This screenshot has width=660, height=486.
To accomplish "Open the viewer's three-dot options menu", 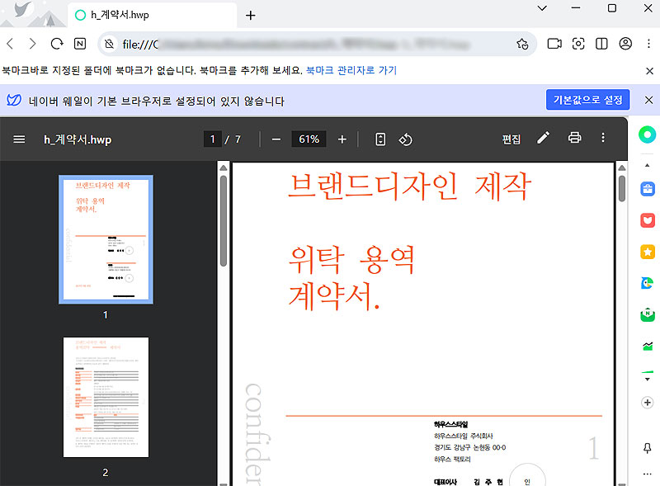I will (x=603, y=139).
